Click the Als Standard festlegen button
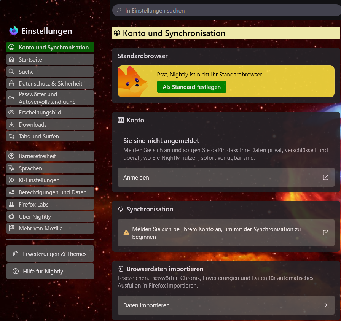 pos(191,87)
